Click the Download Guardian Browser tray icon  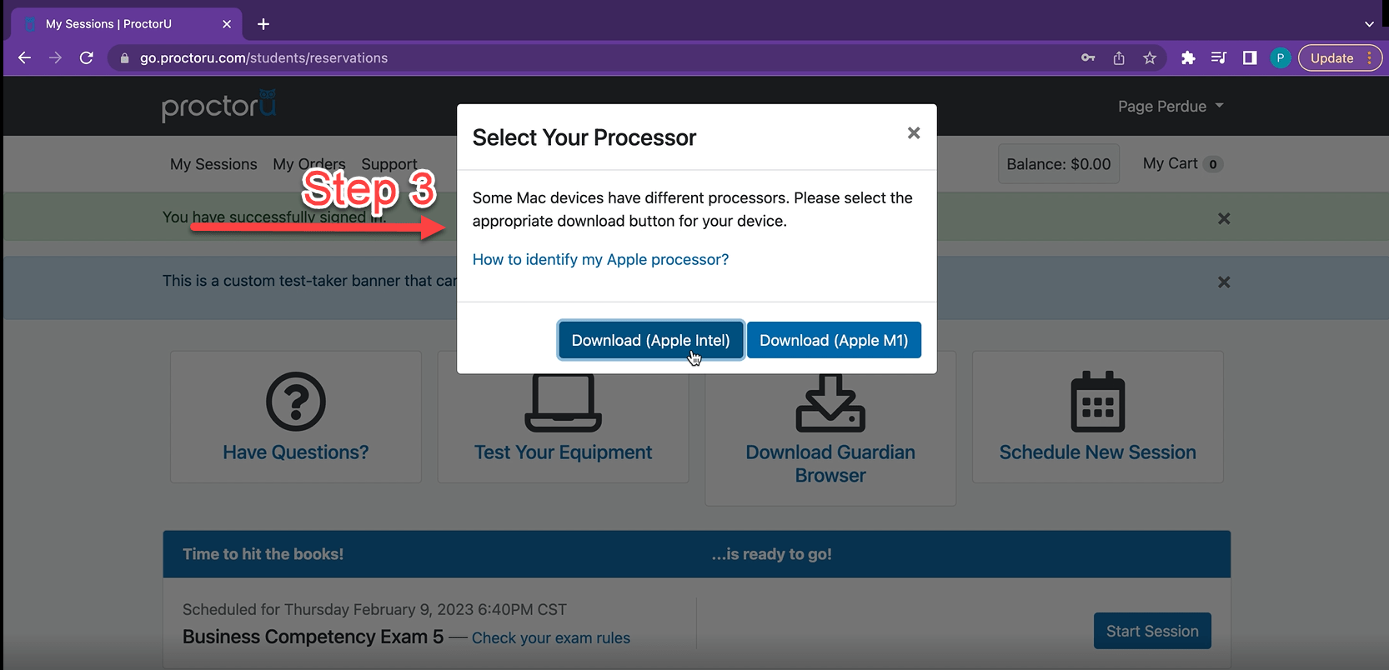830,402
